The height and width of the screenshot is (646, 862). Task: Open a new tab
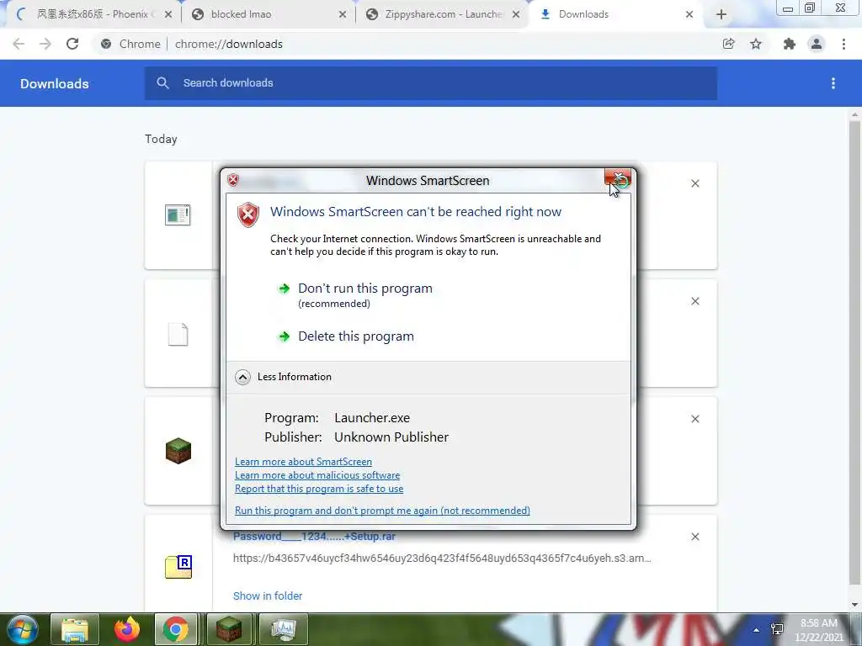click(721, 14)
